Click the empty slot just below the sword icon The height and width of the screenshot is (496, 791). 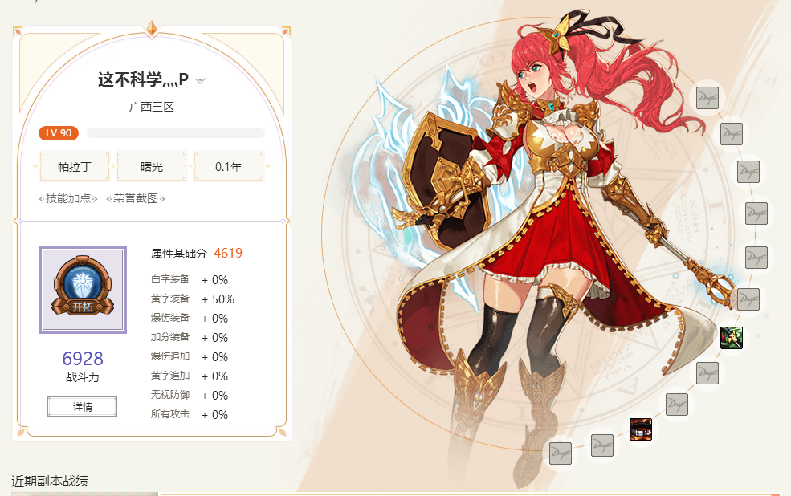707,373
